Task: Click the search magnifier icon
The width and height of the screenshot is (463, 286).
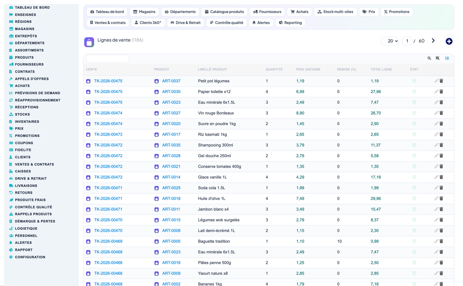Action: [x=429, y=58]
